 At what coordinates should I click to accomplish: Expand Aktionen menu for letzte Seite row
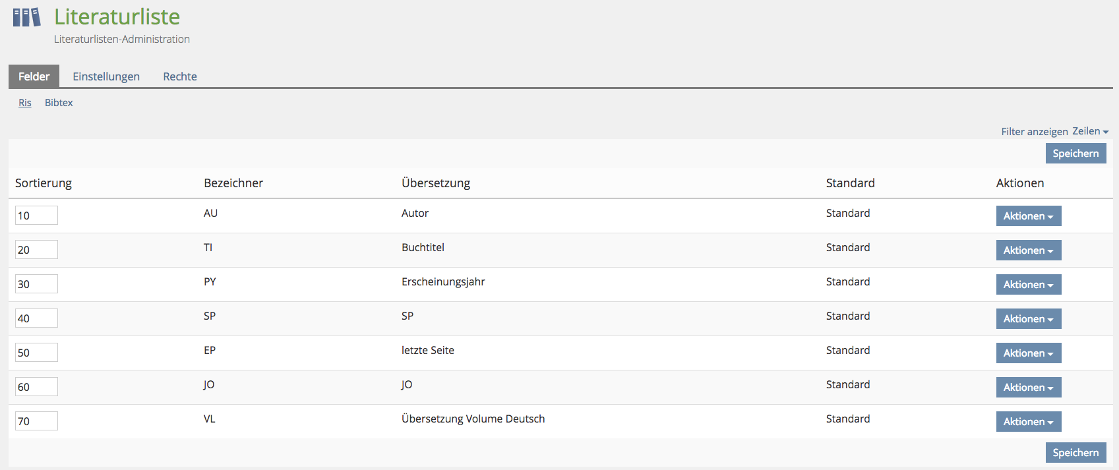(x=1028, y=353)
